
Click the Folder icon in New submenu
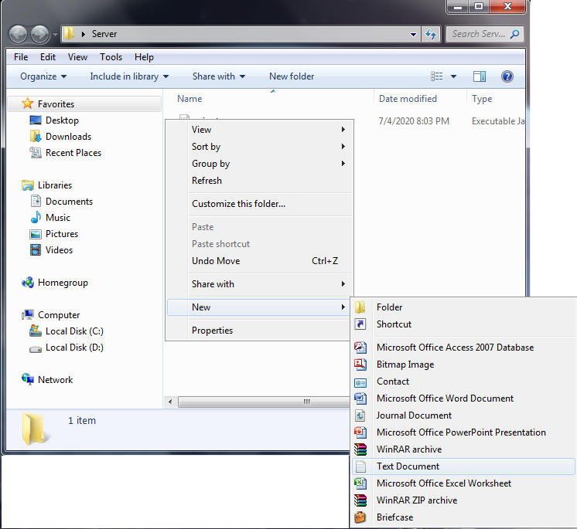[360, 307]
